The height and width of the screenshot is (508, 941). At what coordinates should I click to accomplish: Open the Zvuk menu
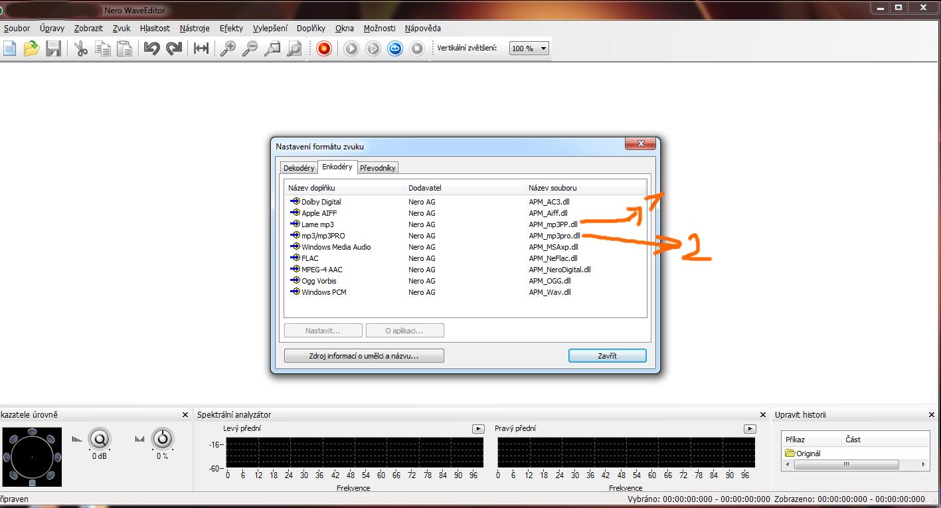click(x=122, y=29)
